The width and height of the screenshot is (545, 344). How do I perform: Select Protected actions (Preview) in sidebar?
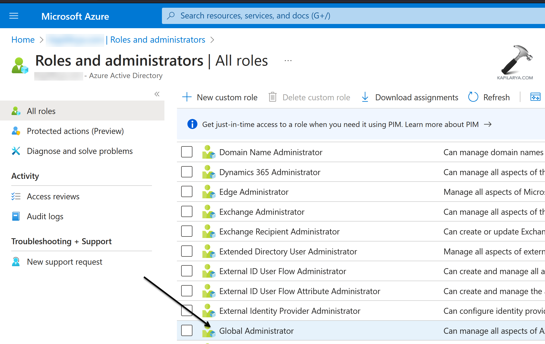coord(75,131)
